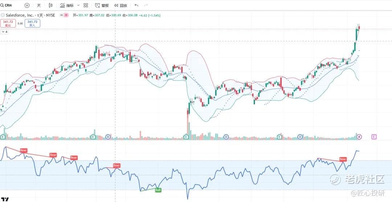Viewport: 392px width, 202px height.
Task: Collapse the indicator legend arrow labeled 4
Action: 4,32
